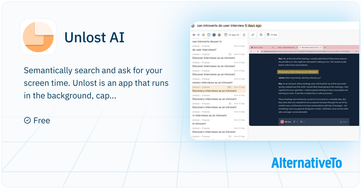Click the return arrow button above the preview
Image resolution: width=361 pixels, height=189 pixels.
pos(253,35)
